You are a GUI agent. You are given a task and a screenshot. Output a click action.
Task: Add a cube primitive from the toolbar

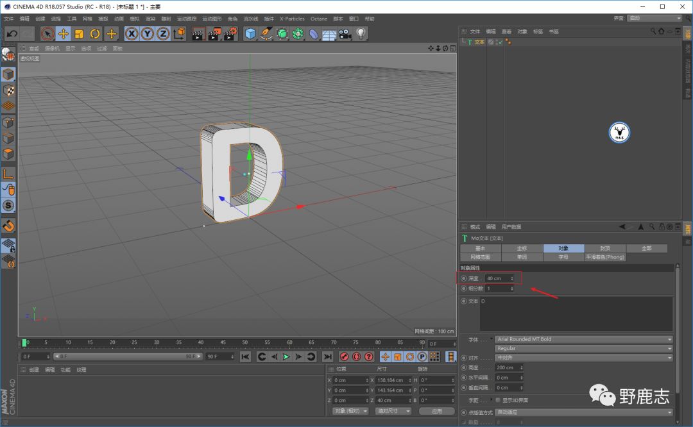pyautogui.click(x=250, y=33)
